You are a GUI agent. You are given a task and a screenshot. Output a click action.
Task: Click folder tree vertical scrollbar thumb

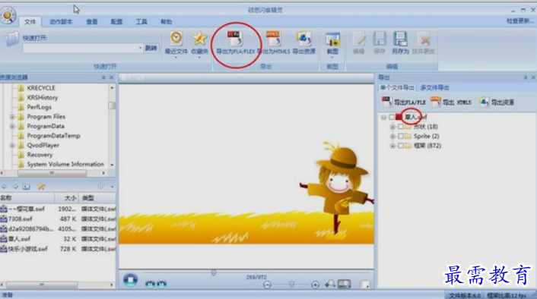coord(112,105)
